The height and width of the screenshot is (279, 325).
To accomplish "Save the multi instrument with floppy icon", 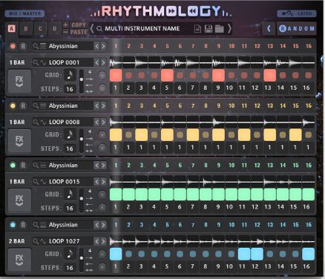I will 209,29.
